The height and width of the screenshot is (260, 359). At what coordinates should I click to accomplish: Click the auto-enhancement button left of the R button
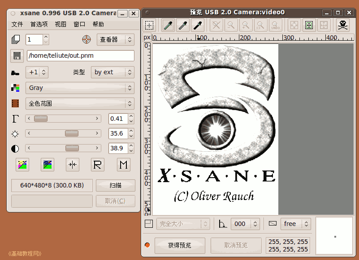tap(73, 165)
